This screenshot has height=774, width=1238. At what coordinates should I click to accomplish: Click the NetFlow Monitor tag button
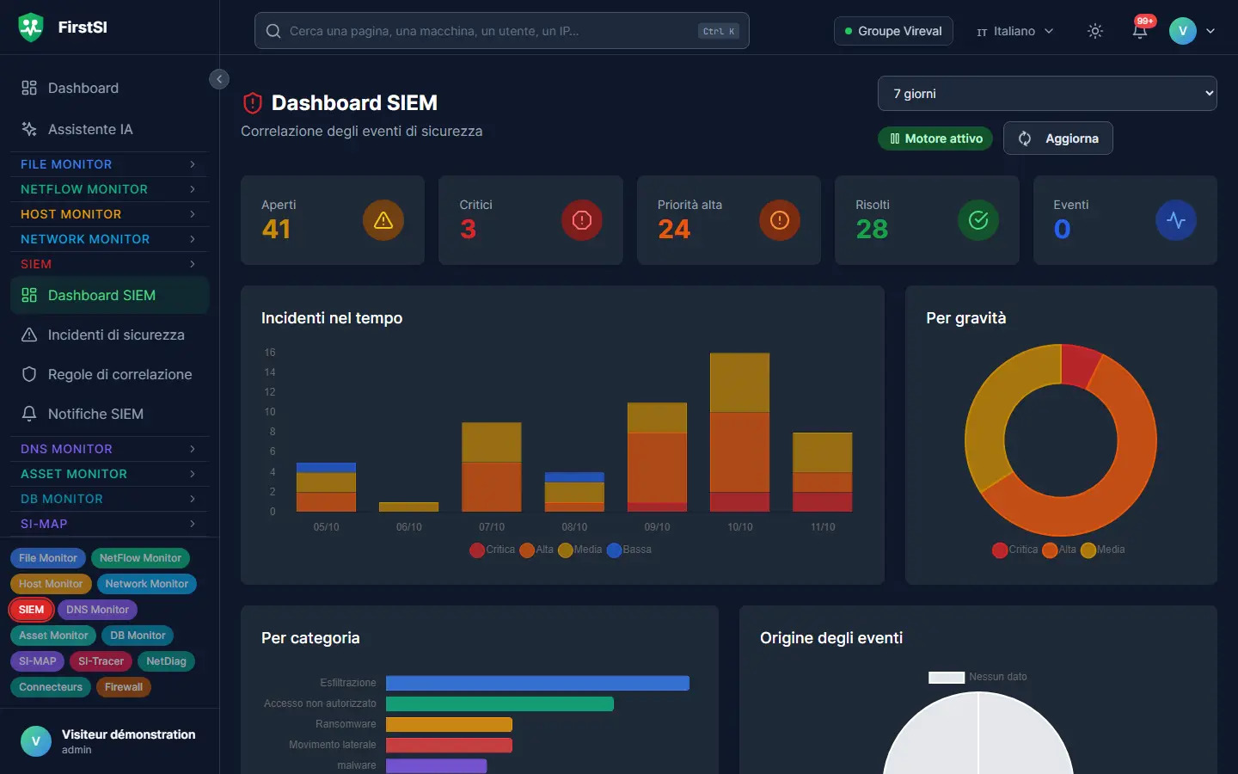click(140, 558)
